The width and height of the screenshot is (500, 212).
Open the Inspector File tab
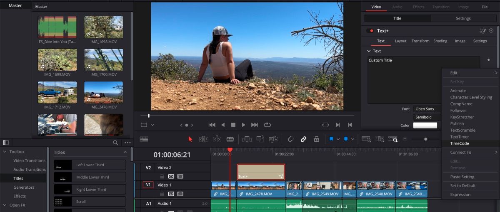(485, 7)
